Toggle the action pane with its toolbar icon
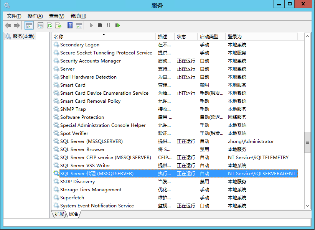 [80, 25]
